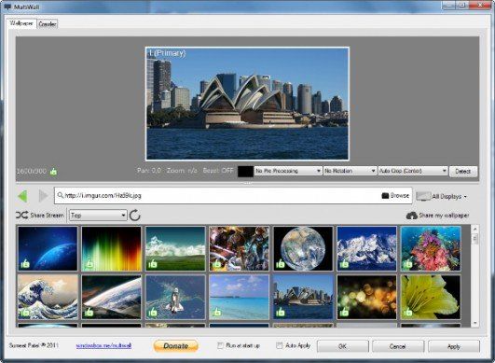495x363 pixels.
Task: Go back with the green left arrow
Action: point(22,196)
